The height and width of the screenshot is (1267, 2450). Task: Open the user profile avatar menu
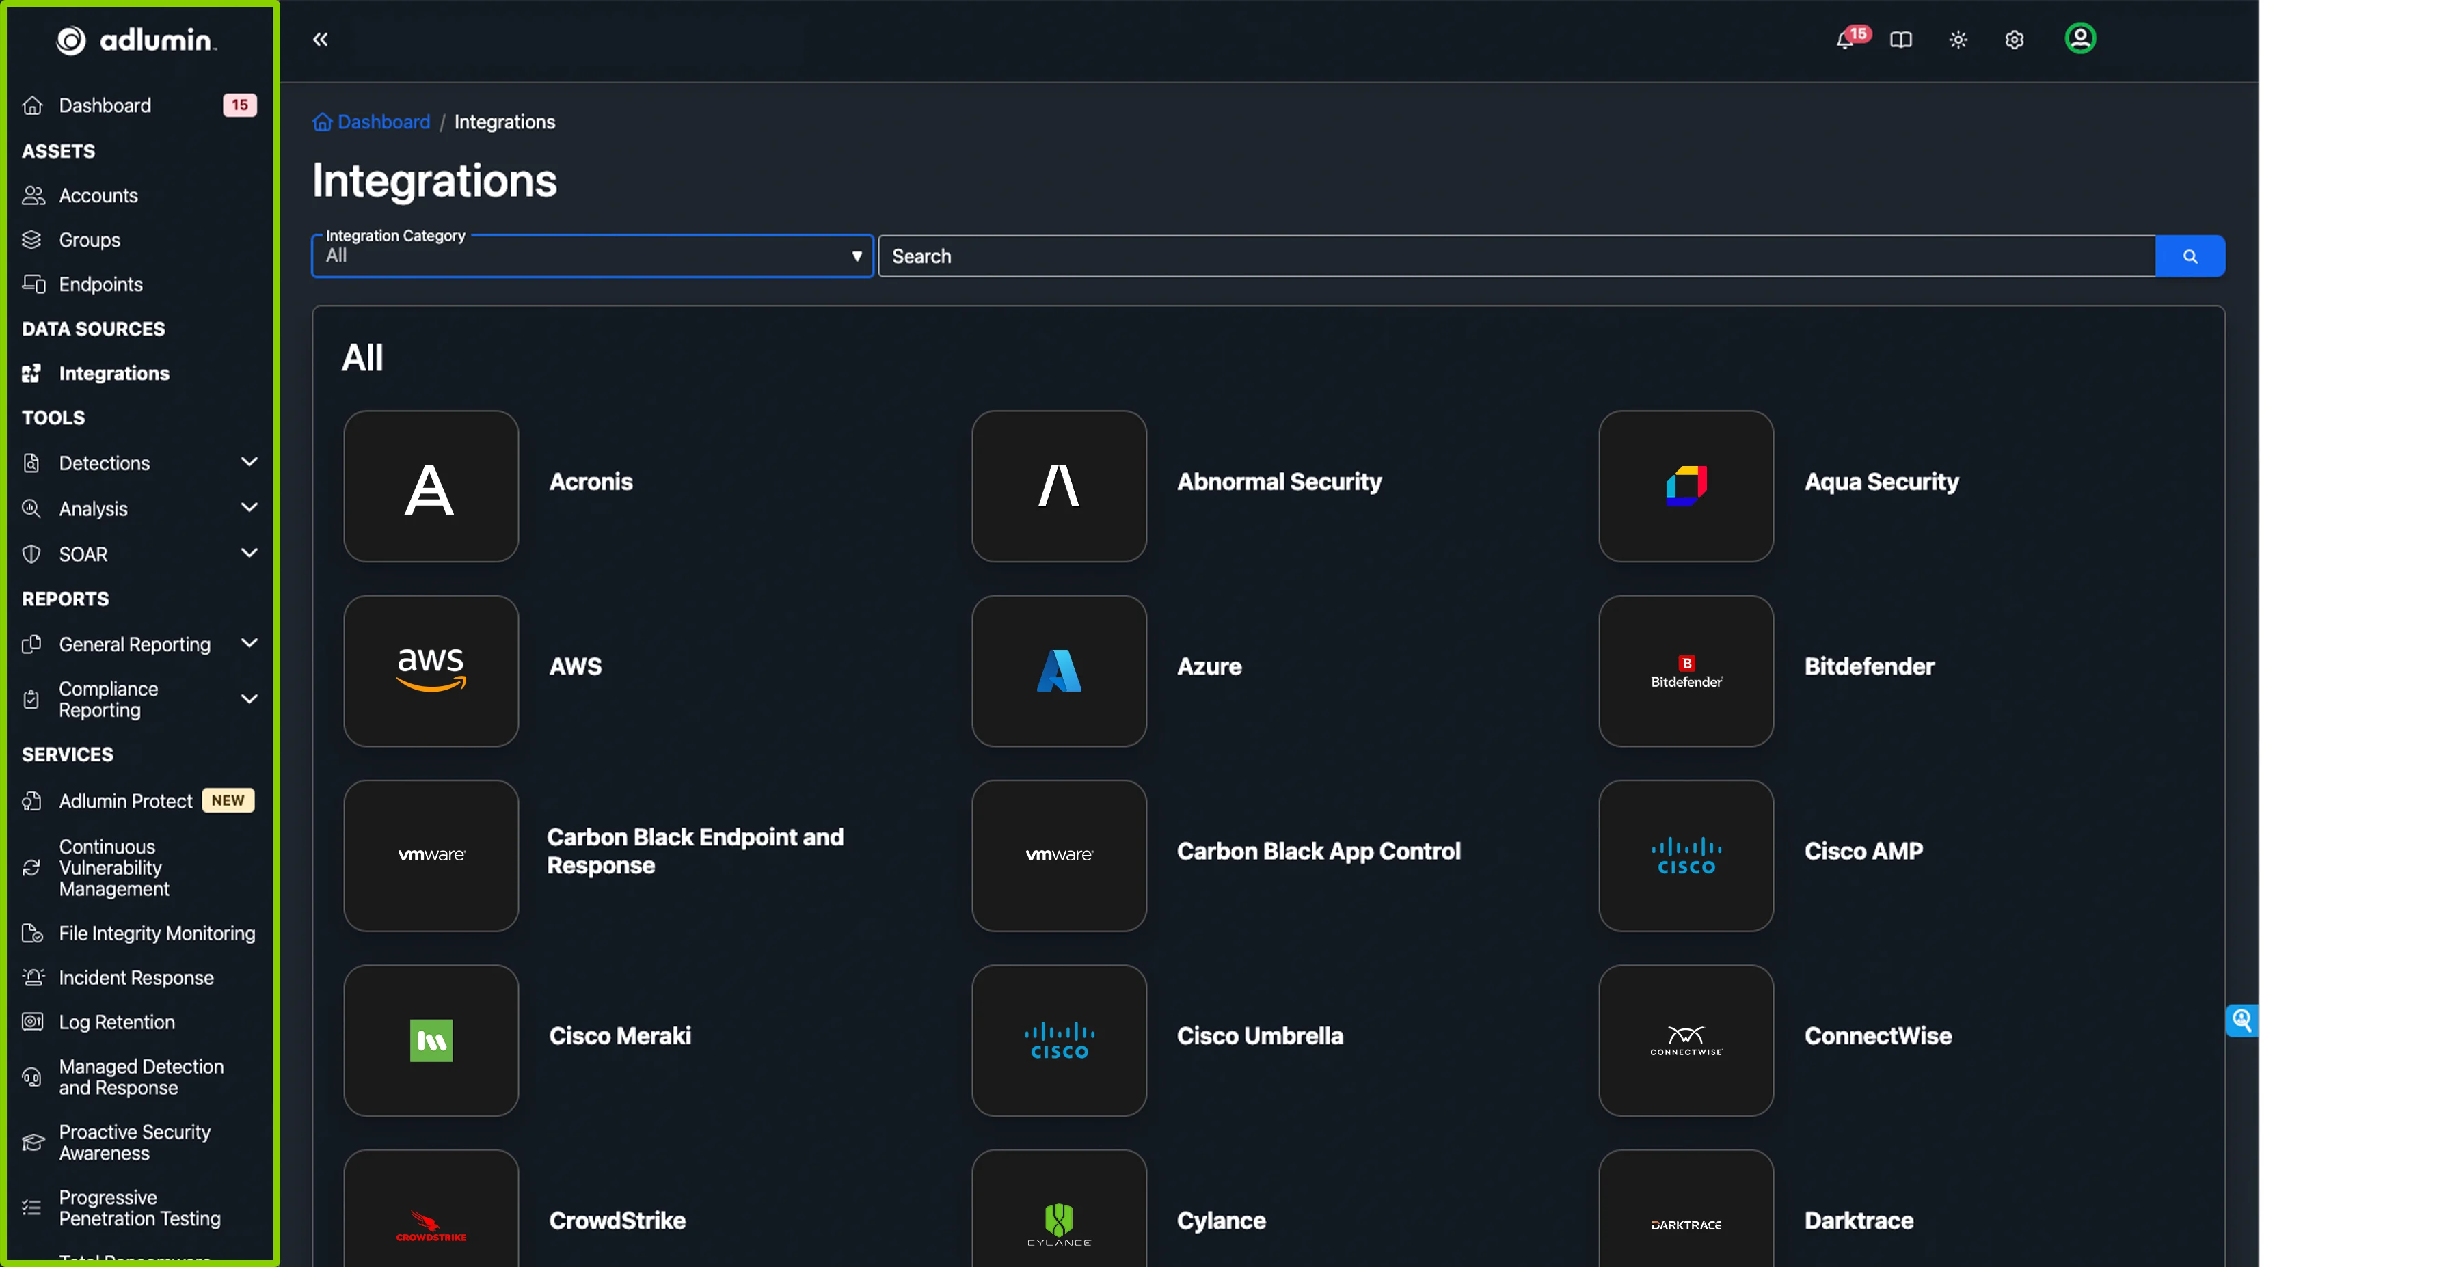pyautogui.click(x=2080, y=38)
